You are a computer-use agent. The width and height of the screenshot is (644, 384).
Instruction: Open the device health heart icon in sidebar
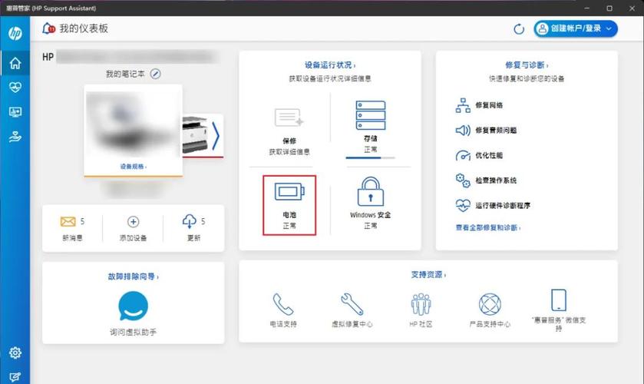coord(15,87)
